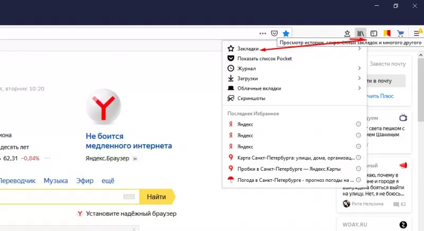424x231 pixels.
Task: Click the Pocket icon in Library menu
Action: [231, 58]
